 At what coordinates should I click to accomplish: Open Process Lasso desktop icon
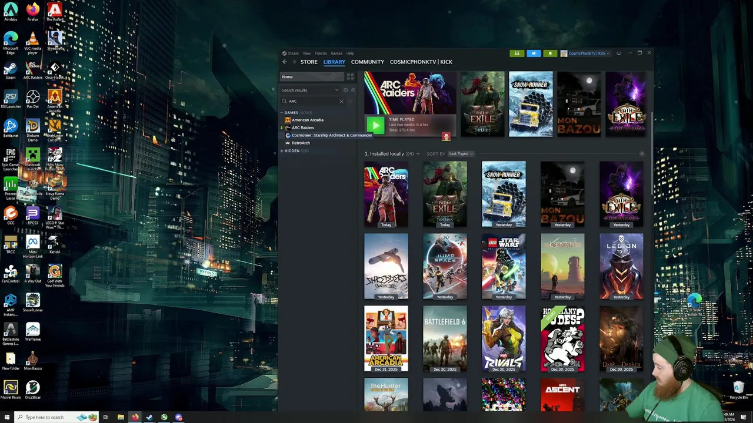11,188
